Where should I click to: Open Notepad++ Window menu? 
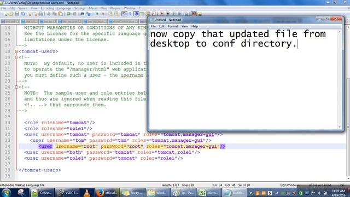coord(130,8)
